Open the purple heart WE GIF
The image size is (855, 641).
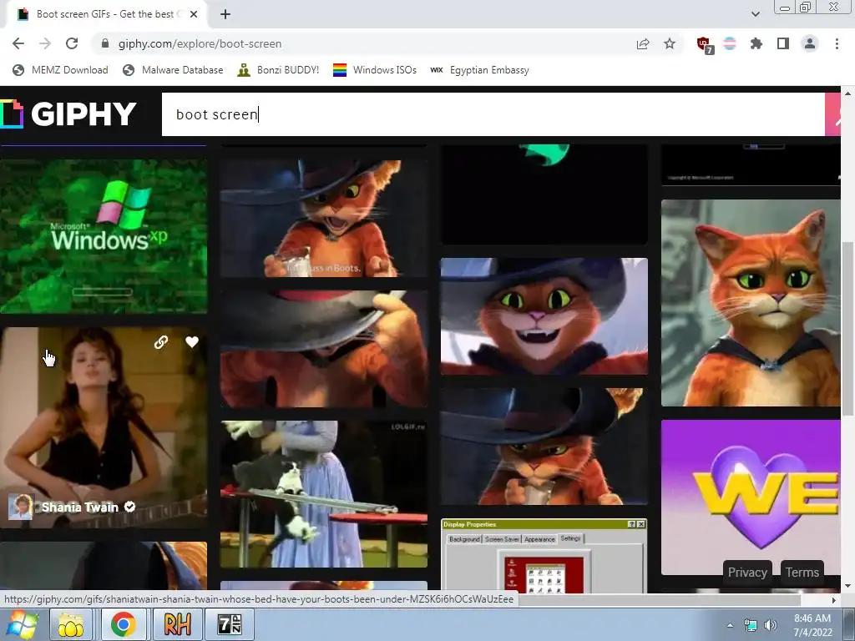coord(751,497)
